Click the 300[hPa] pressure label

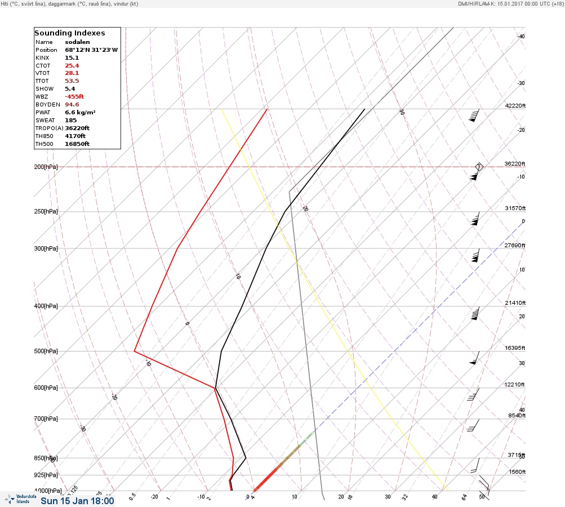pos(46,248)
